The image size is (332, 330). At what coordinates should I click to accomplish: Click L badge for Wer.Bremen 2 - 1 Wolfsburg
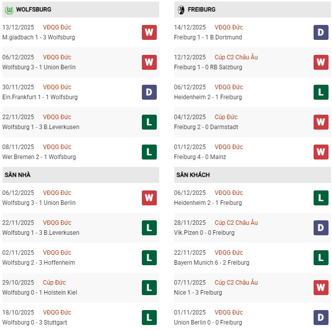[149, 152]
